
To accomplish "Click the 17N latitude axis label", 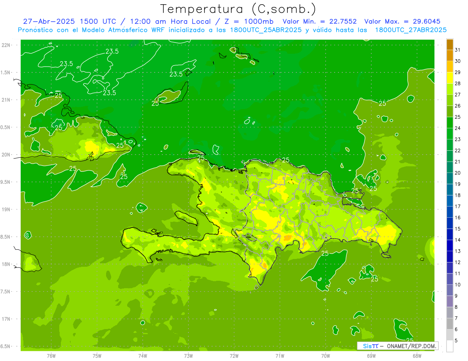I will click(7, 319).
